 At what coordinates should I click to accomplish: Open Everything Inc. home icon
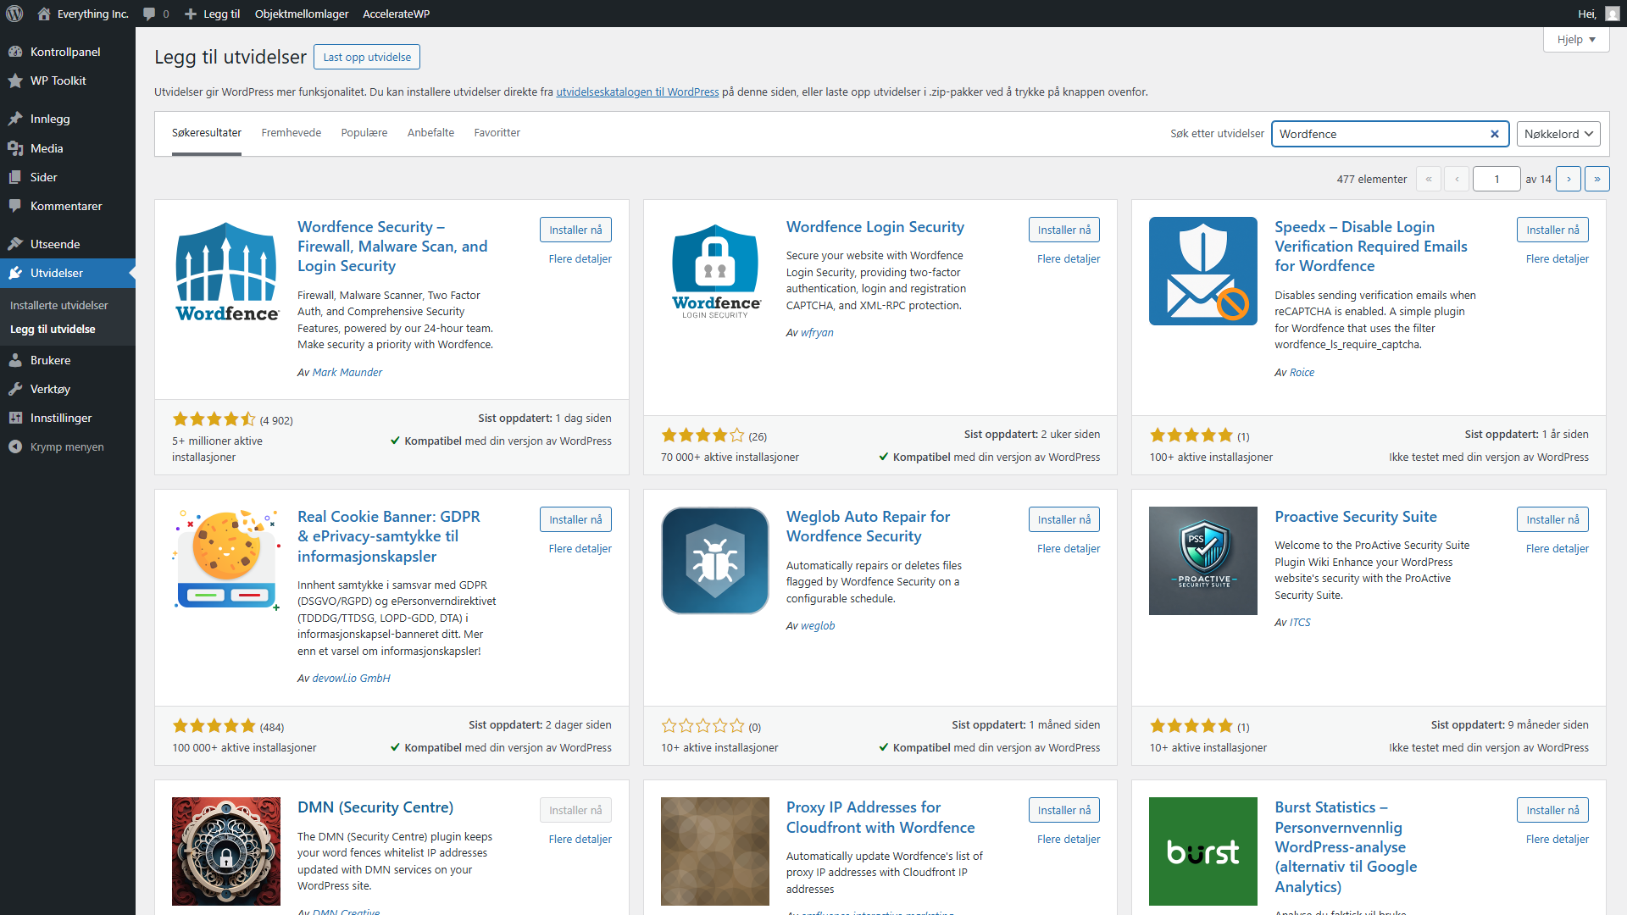44,14
